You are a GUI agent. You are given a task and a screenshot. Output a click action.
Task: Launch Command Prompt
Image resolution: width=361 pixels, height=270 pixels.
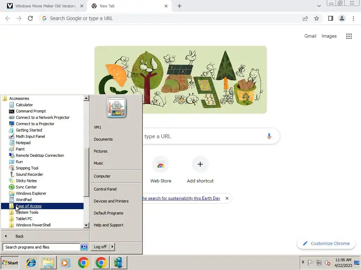click(31, 111)
